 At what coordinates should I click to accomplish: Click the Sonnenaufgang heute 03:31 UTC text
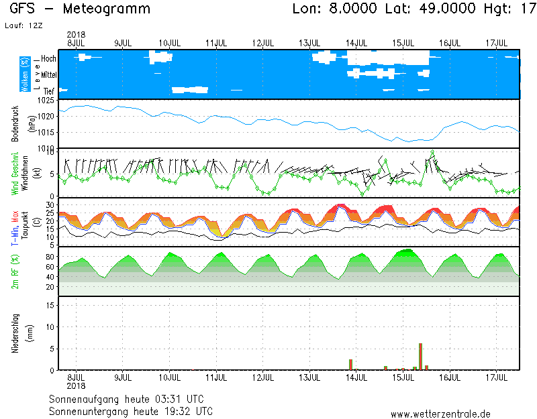[x=131, y=399]
